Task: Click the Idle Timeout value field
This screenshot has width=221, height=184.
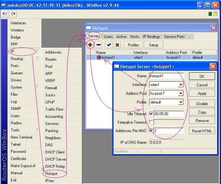Action: 169,114
